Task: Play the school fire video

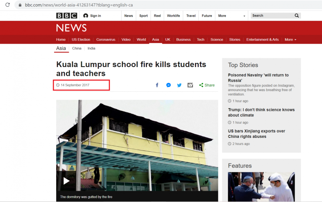Action: click(66, 181)
